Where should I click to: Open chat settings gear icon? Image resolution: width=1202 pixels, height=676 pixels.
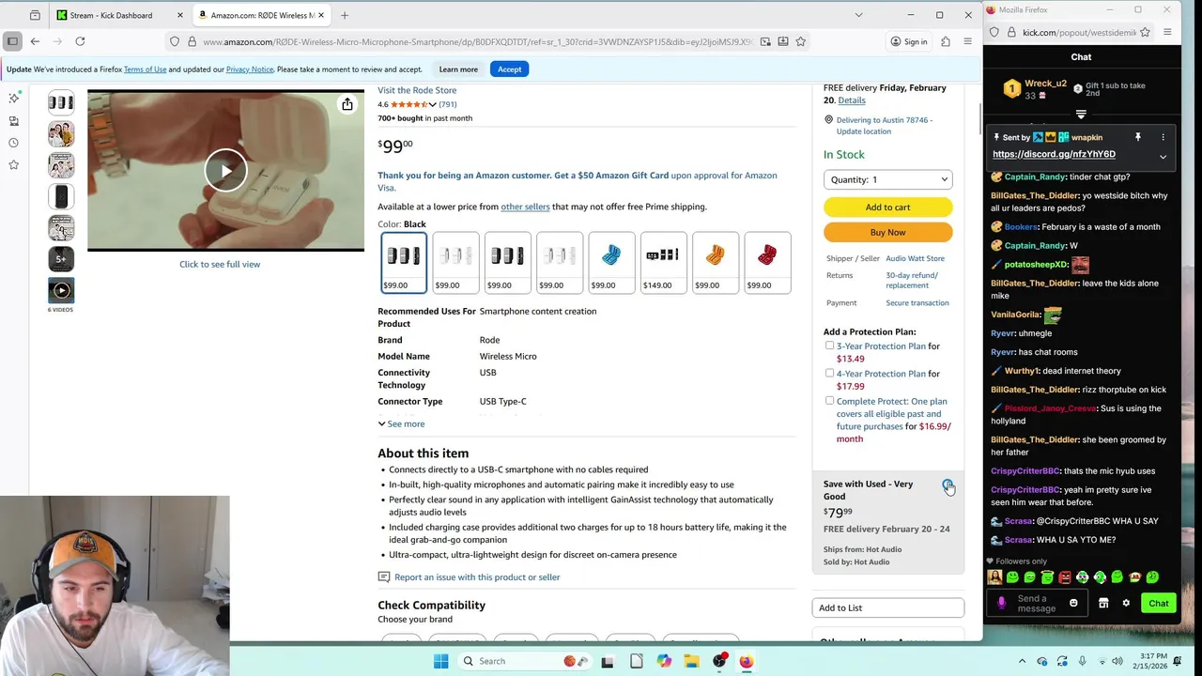pos(1126,603)
